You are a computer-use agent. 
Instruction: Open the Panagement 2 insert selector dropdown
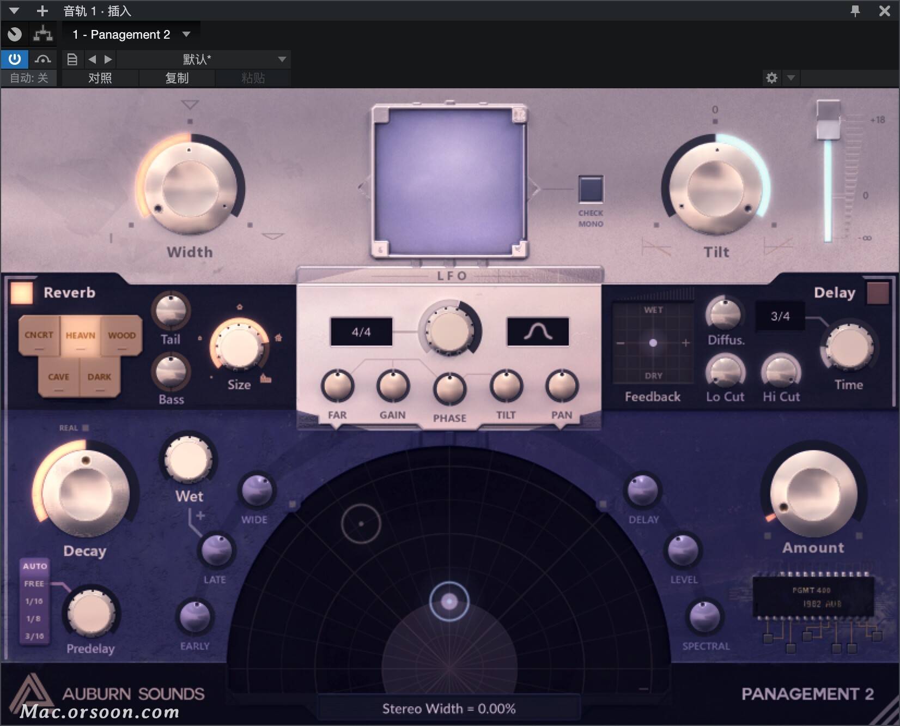coord(131,34)
